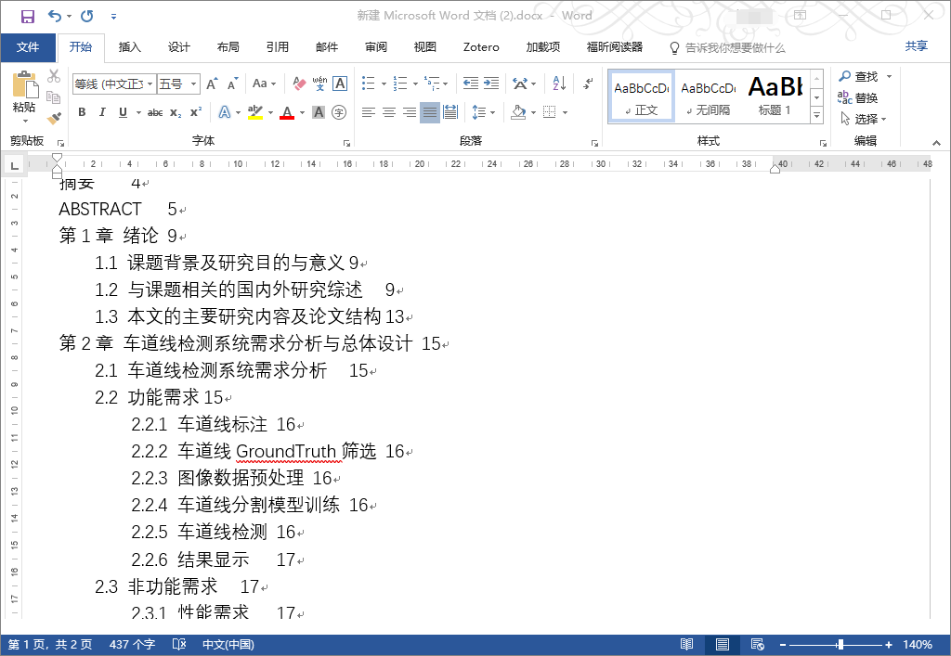Click the 告诉我你想要做什么 search box
951x656 pixels.
click(728, 48)
